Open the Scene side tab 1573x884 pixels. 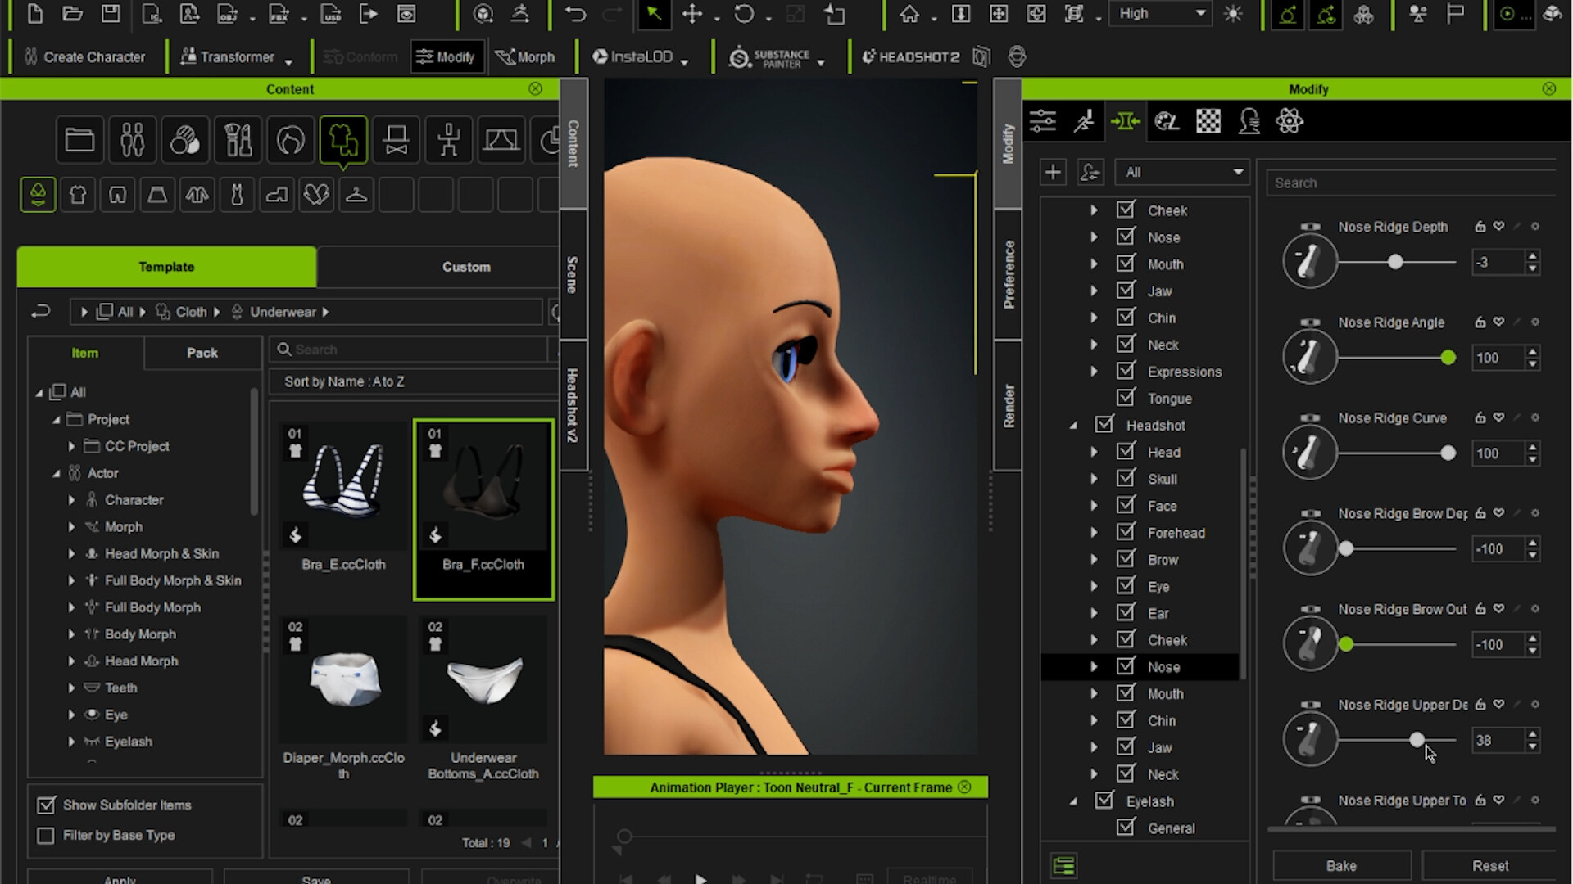[573, 275]
